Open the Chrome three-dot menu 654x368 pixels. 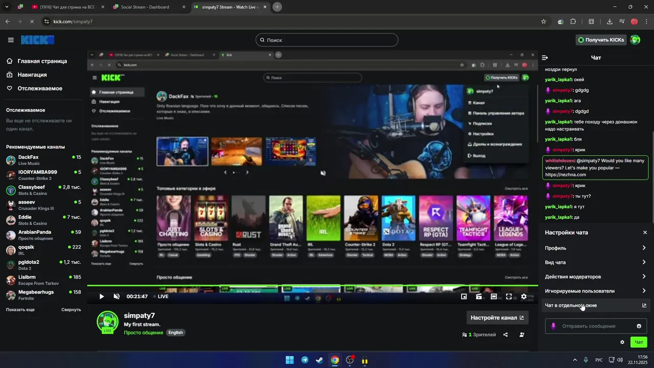pos(646,21)
